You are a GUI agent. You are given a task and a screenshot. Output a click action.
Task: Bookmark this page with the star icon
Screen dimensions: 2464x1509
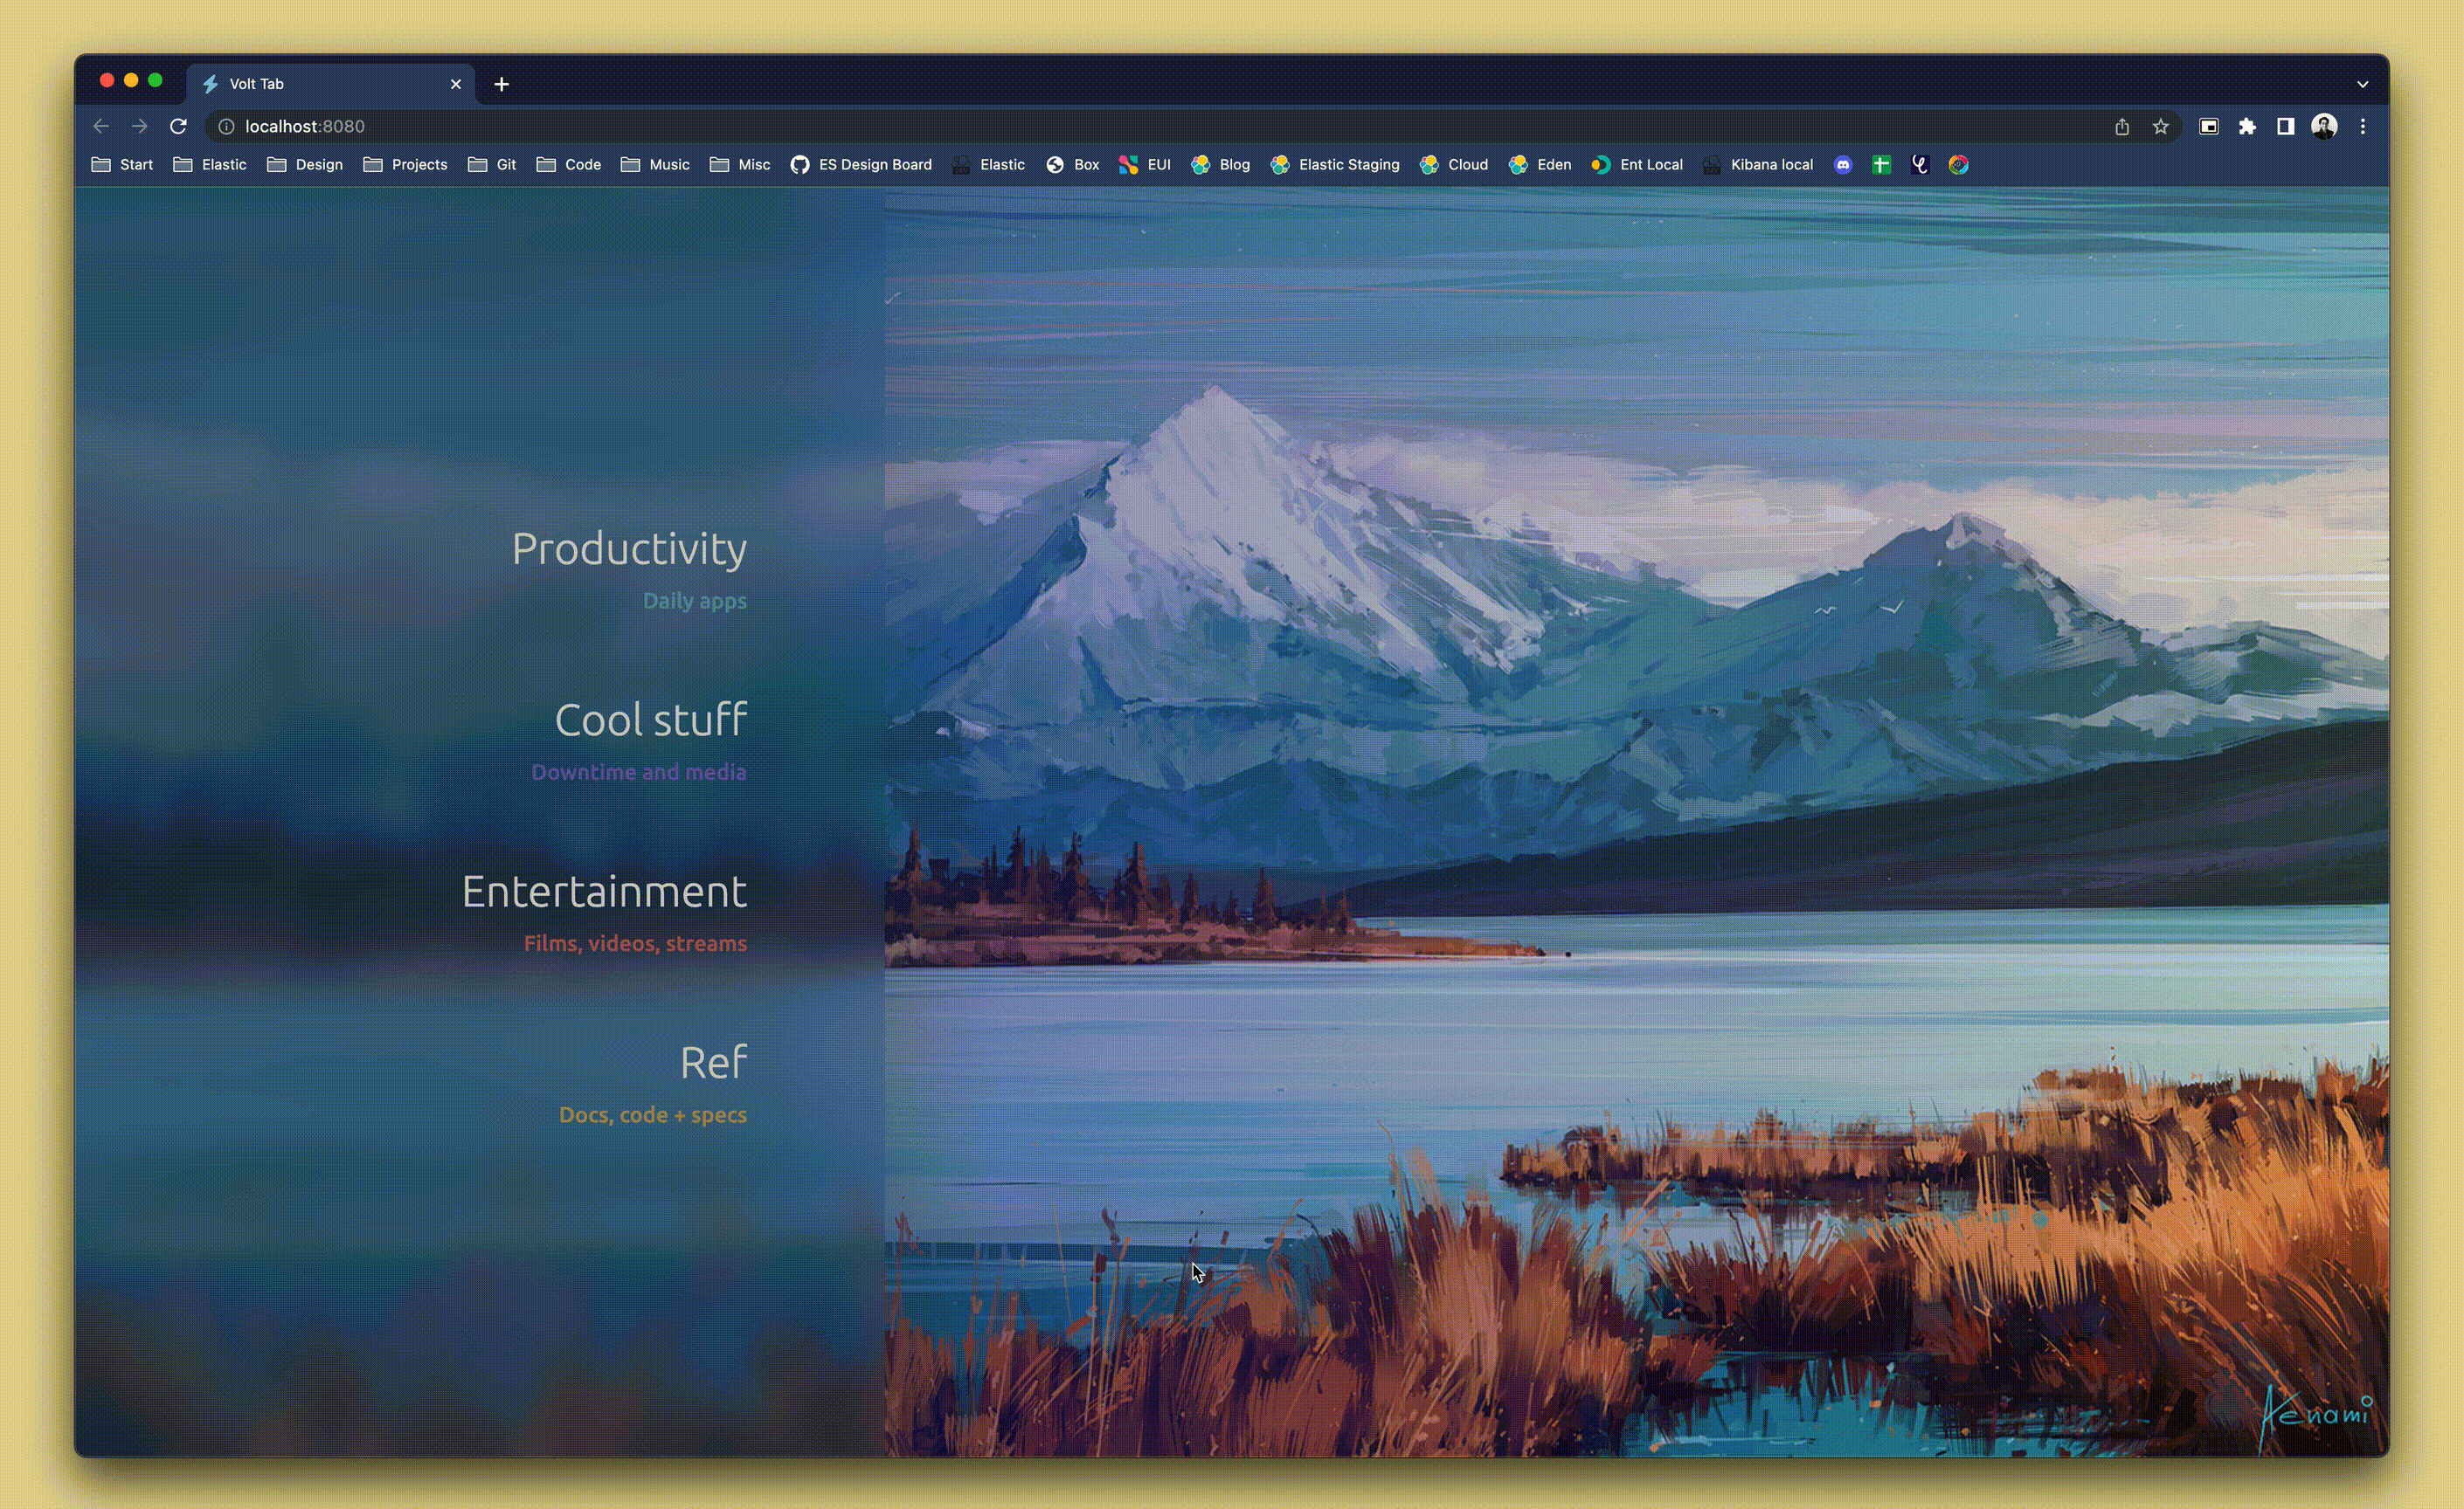coord(2160,126)
